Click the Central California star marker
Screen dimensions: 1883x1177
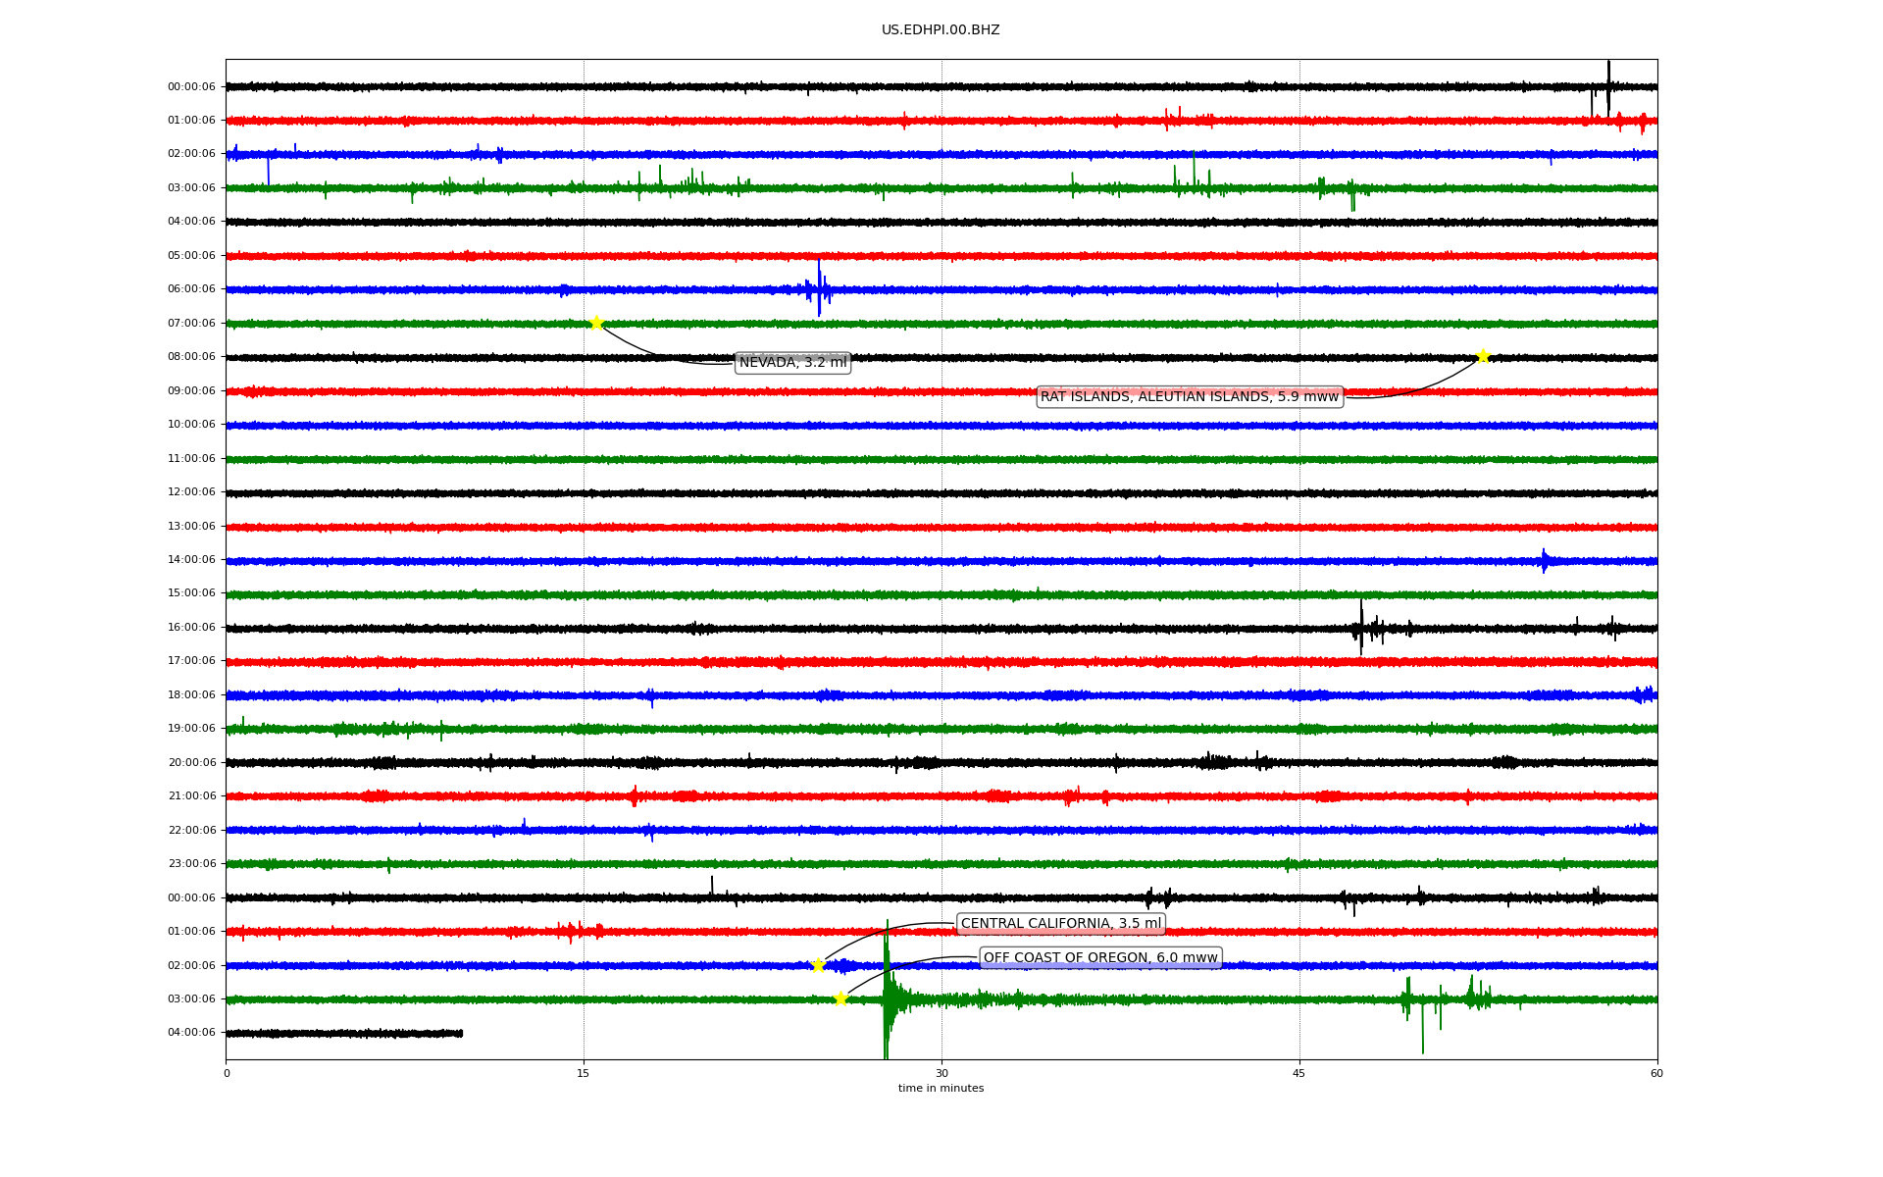[818, 965]
